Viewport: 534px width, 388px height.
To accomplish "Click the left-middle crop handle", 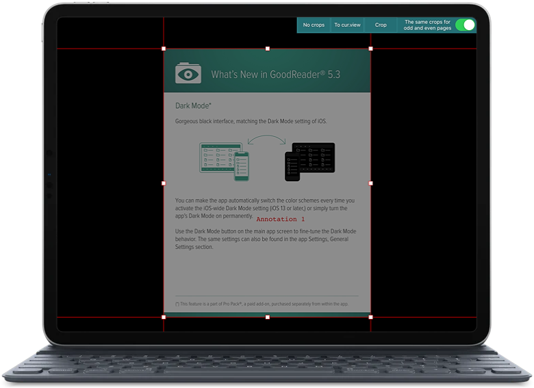I will (x=164, y=183).
